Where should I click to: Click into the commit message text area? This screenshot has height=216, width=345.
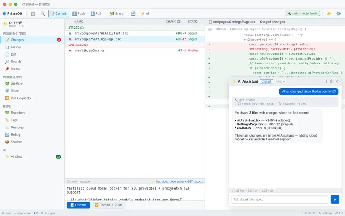[135, 193]
